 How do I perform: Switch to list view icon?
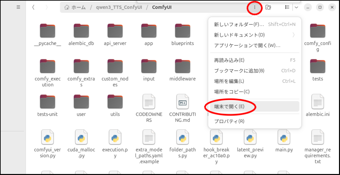pos(287,7)
